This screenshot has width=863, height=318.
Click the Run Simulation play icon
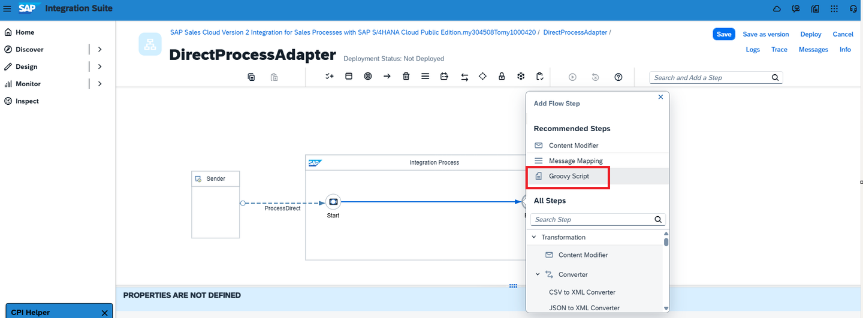click(x=572, y=77)
